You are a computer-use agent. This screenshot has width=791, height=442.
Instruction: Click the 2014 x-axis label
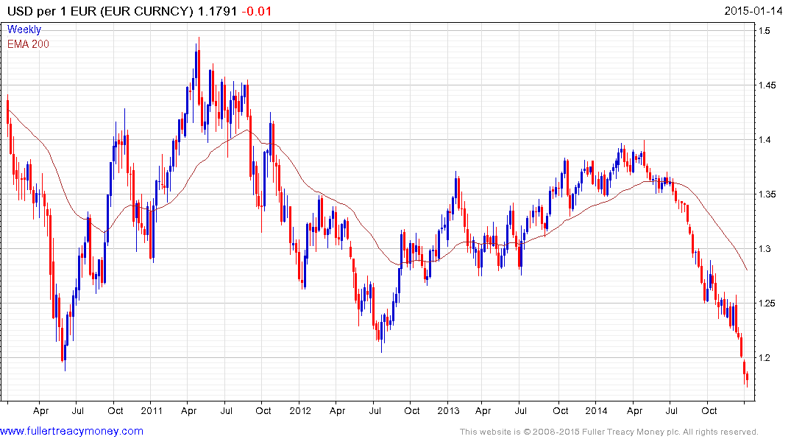click(596, 410)
